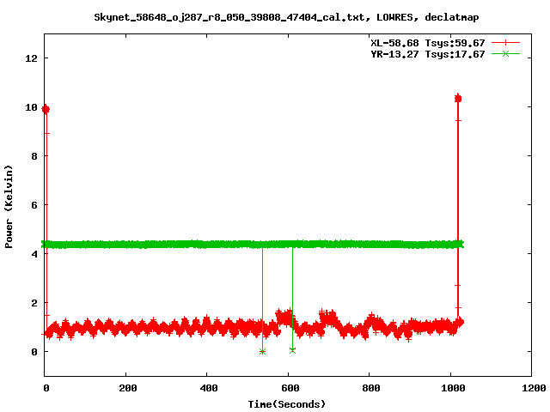Click the plot title 'Skynet_58648_oj287_r8_050_39808_47404_cal.txt, LOWRES, declatmap'
Screen dimensions: 550x412
click(286, 17)
